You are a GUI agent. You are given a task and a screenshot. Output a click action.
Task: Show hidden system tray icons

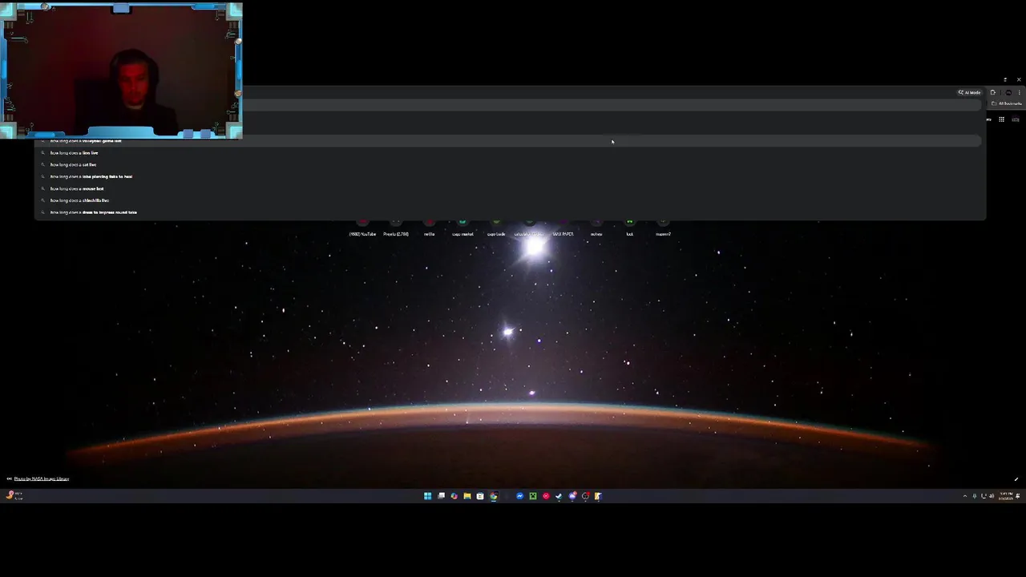pyautogui.click(x=965, y=496)
